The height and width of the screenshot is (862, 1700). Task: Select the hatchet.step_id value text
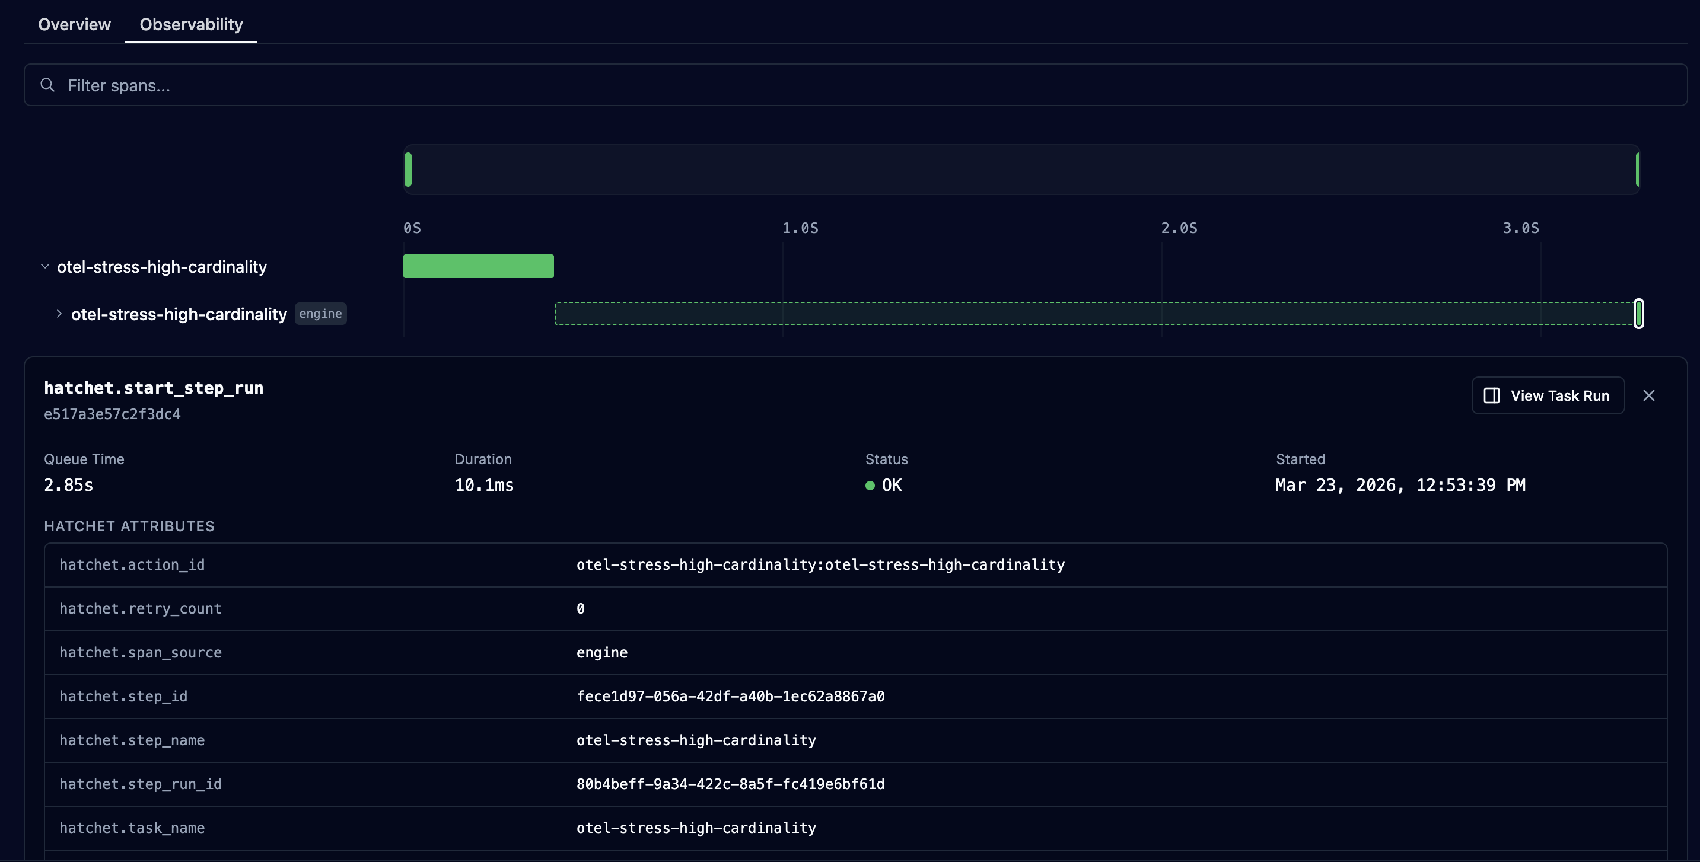tap(730, 697)
